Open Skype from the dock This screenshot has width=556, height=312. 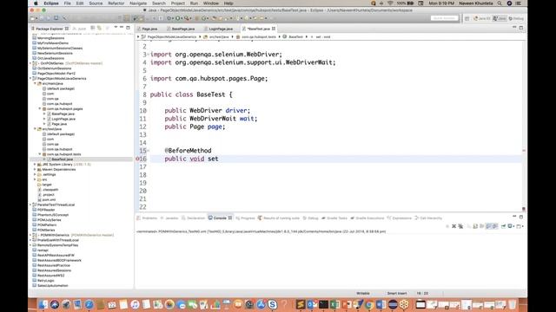(x=272, y=304)
